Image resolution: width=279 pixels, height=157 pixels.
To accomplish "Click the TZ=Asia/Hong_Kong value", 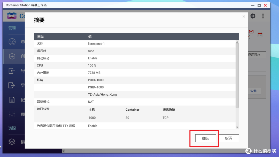I will coord(102,95).
